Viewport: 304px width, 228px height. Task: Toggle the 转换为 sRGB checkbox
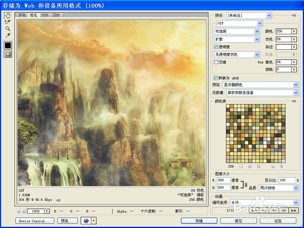tap(215, 78)
